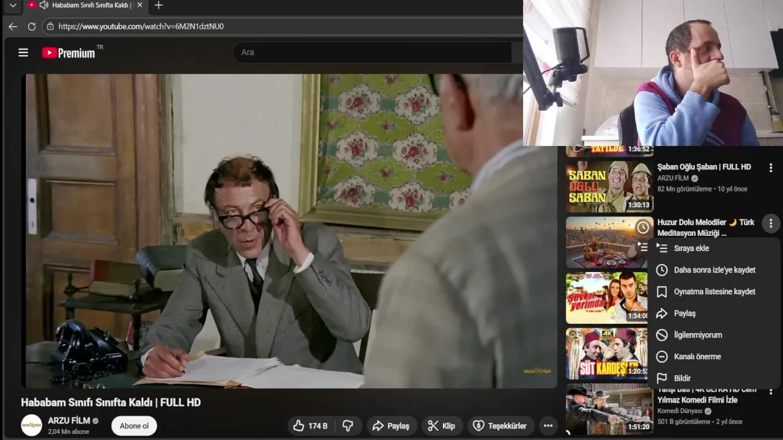Close options menu for Huzur Dolu Melodiler
783x440 pixels.
[x=771, y=224]
